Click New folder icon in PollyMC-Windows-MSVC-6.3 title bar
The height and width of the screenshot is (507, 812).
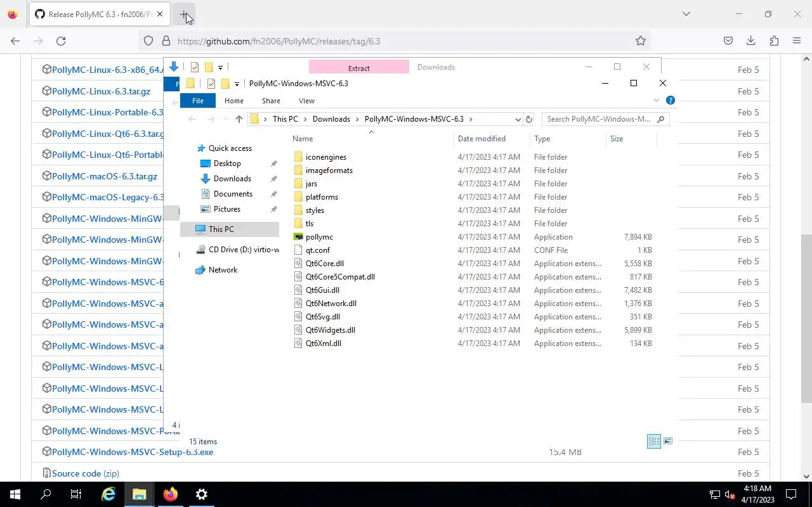click(225, 84)
